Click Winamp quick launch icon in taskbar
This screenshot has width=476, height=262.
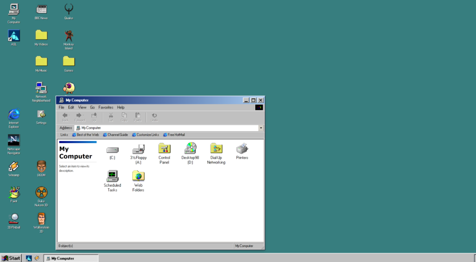pyautogui.click(x=37, y=258)
